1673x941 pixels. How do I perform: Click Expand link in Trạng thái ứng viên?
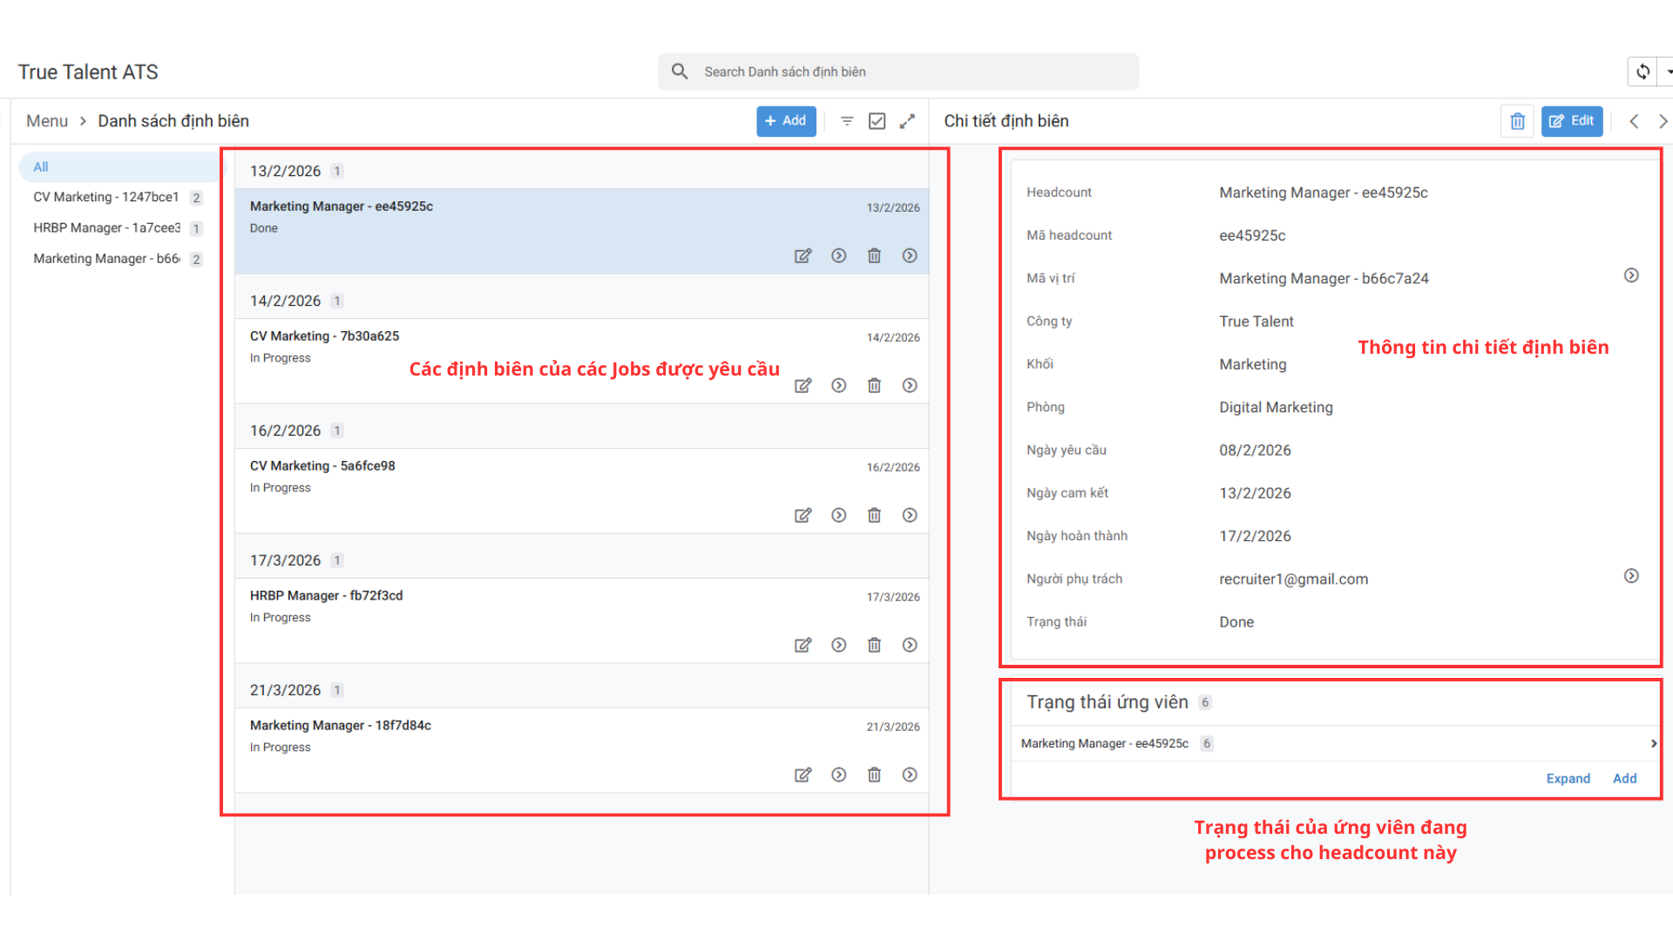pos(1568,778)
